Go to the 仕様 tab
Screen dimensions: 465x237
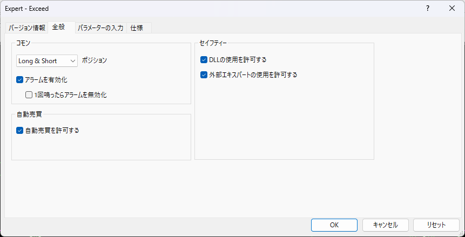tap(139, 28)
